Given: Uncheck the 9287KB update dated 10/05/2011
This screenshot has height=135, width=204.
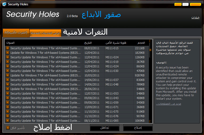Looking at the screenshot, I should (x=8, y=75).
